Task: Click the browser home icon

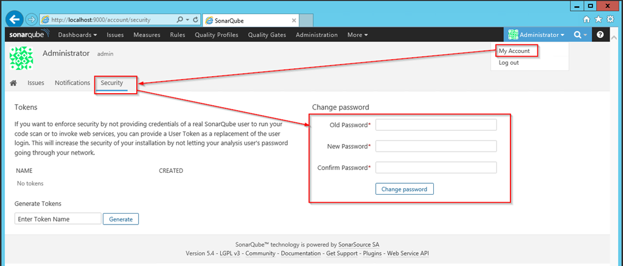Action: coord(586,19)
